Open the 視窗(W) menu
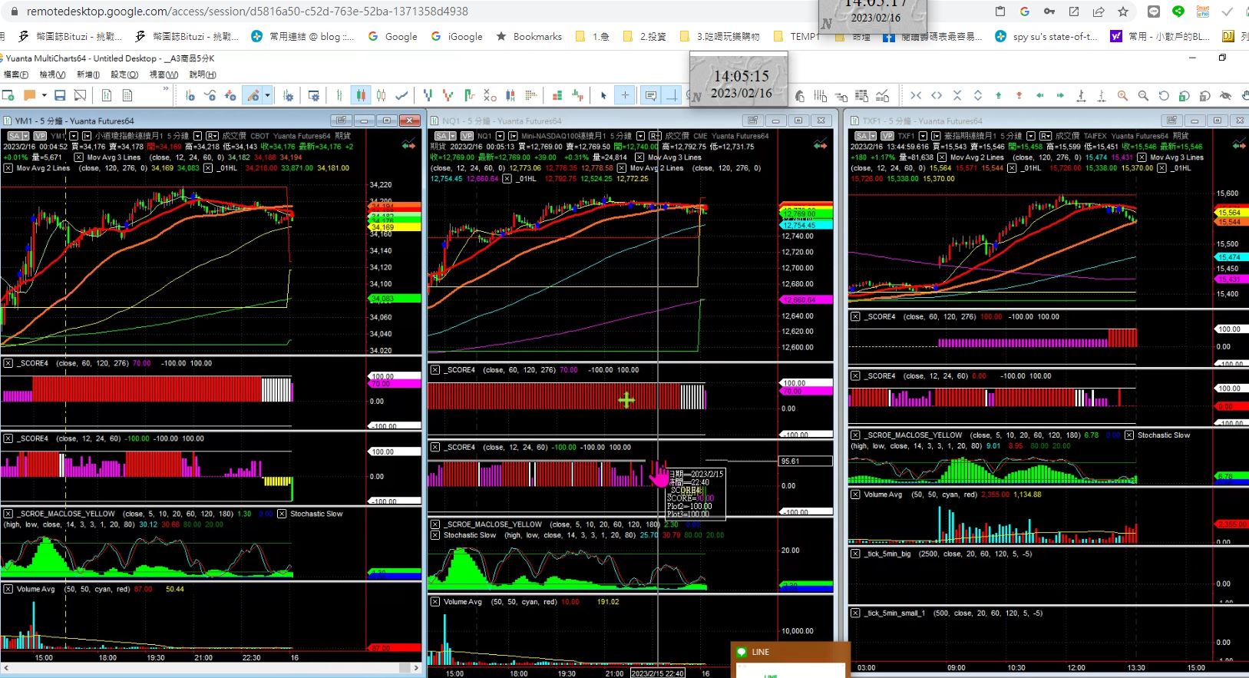Screen dimensions: 1249x678 tap(164, 74)
